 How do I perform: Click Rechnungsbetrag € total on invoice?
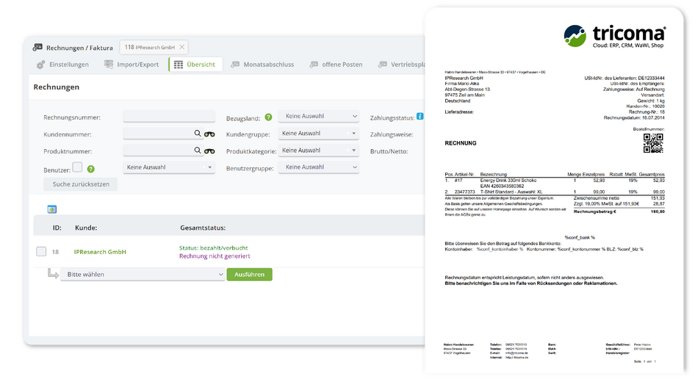619,211
